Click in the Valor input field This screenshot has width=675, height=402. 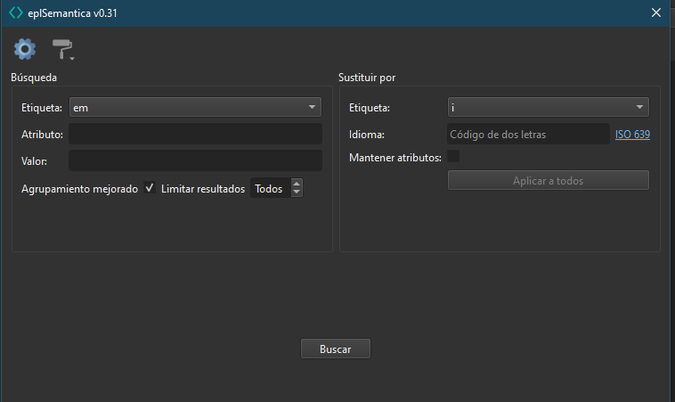point(195,160)
